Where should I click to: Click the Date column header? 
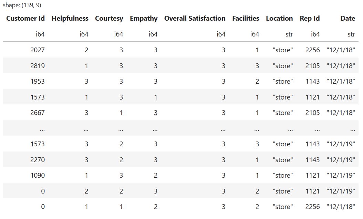point(348,19)
